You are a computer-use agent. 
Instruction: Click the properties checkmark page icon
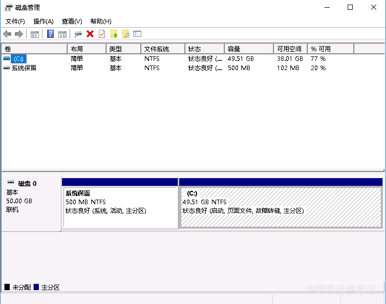tap(102, 34)
